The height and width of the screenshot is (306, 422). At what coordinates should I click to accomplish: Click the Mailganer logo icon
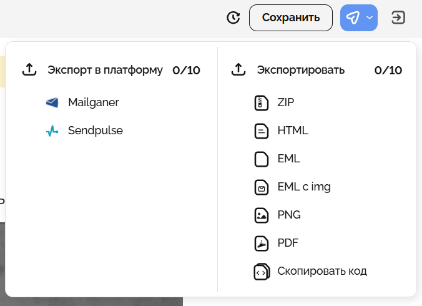(x=52, y=102)
